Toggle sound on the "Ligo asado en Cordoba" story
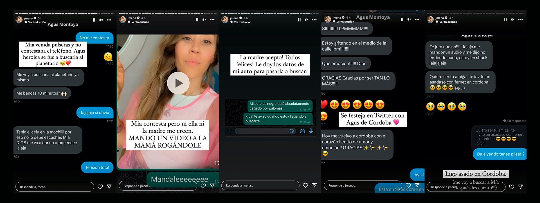 (512, 20)
